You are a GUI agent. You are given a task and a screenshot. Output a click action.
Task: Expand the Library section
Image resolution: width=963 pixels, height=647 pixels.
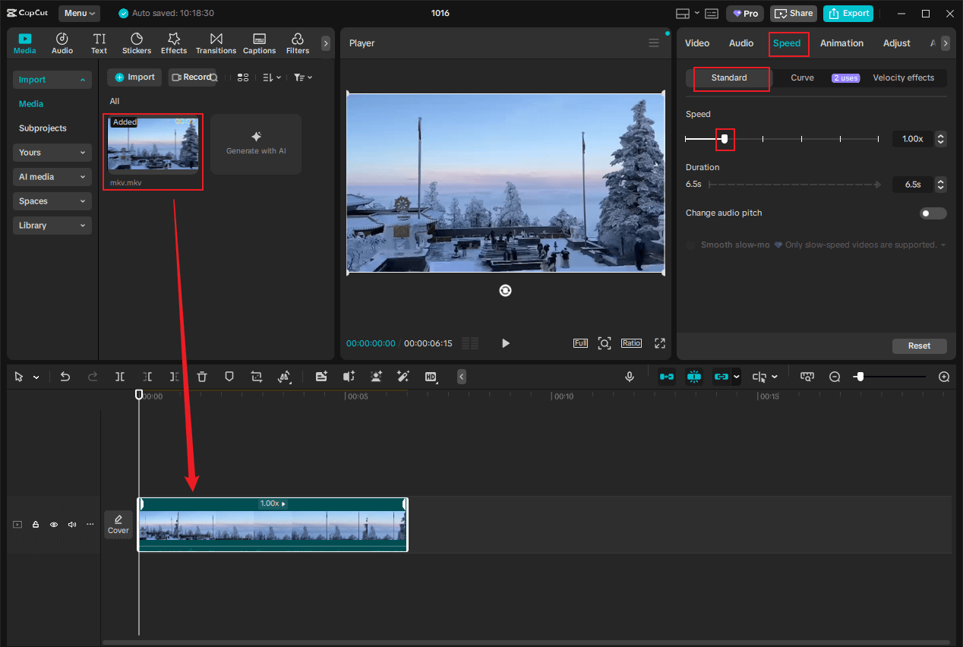click(x=52, y=226)
